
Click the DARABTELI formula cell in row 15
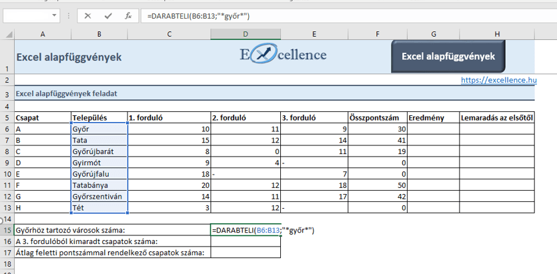[x=245, y=231]
